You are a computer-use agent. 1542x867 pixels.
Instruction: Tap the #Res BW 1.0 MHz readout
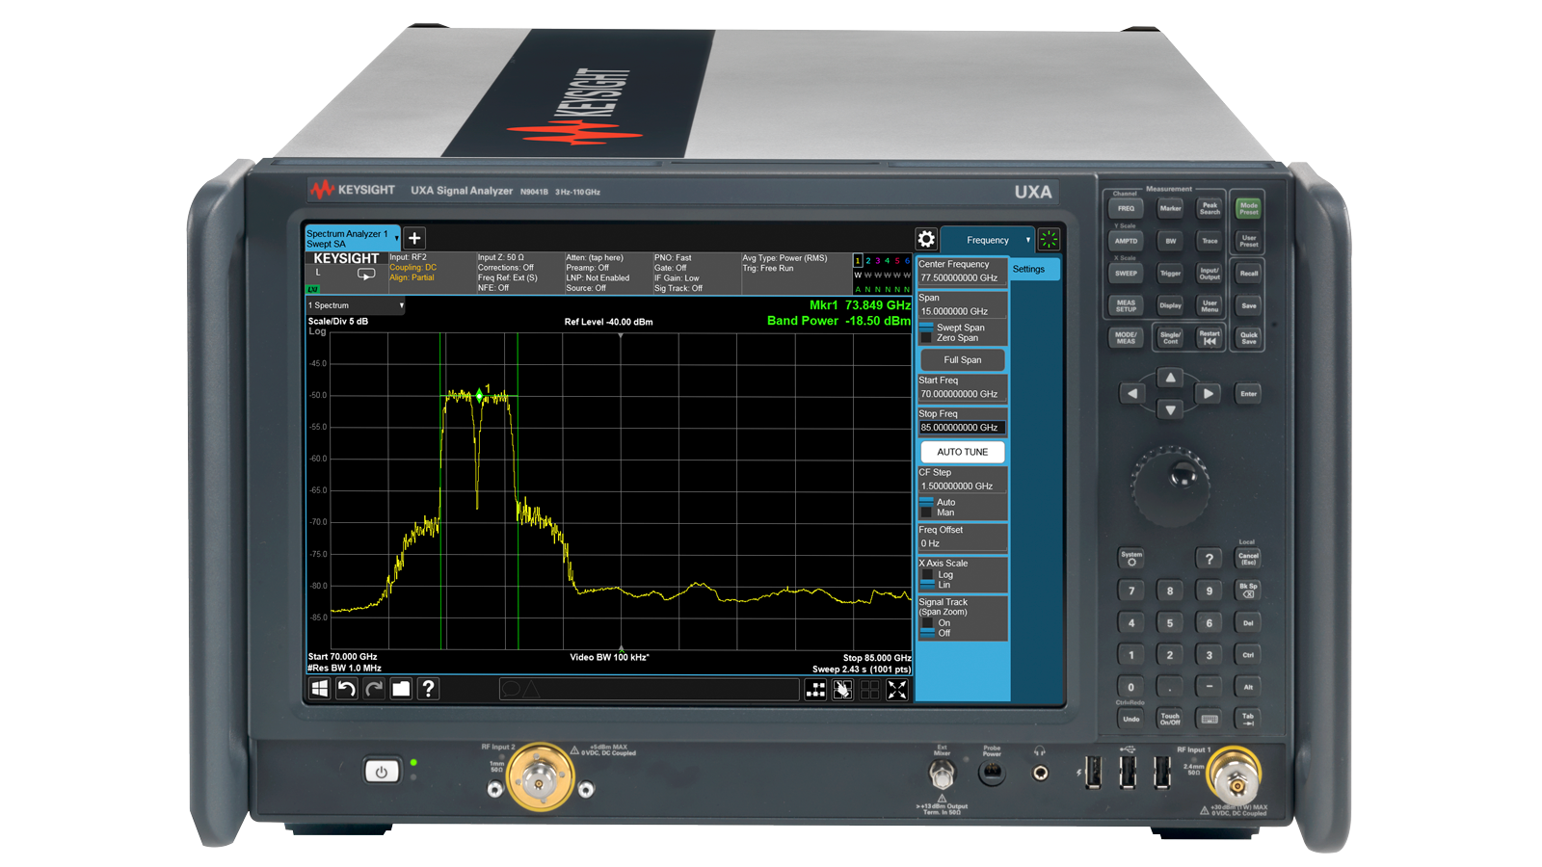(344, 668)
